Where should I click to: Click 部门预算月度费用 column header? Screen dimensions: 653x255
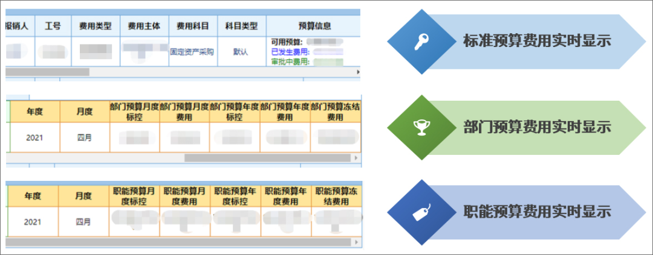click(184, 112)
